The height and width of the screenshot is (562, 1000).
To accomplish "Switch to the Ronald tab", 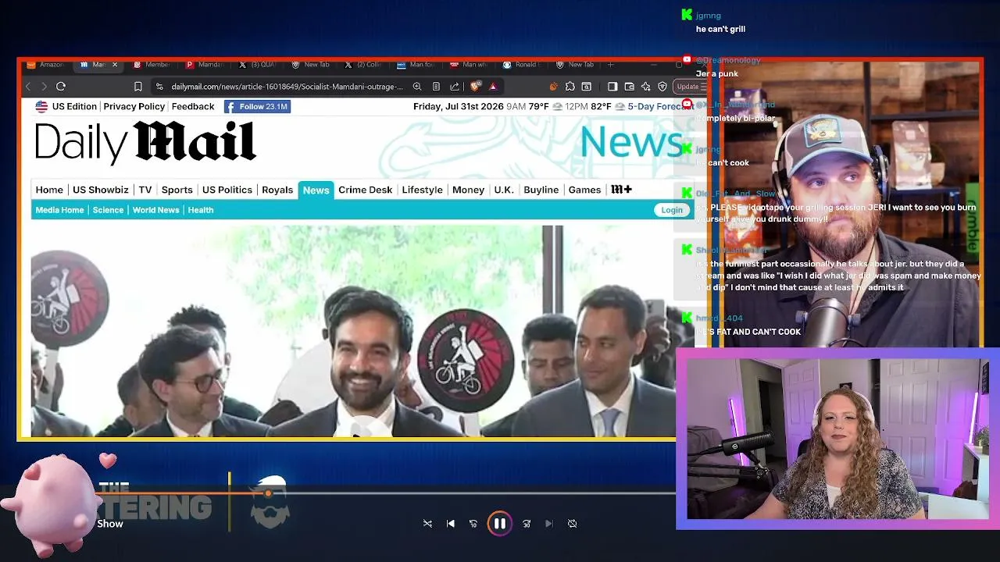I will [x=523, y=65].
